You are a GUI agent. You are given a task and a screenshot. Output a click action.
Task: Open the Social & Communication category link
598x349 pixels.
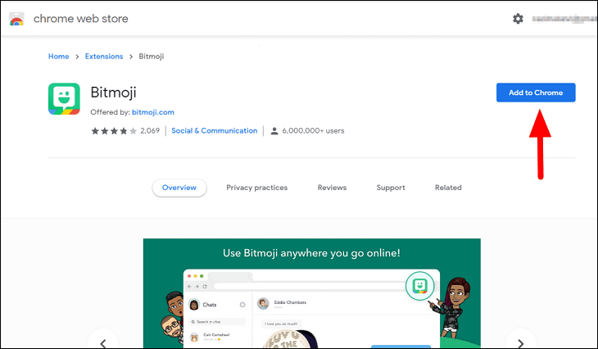(215, 131)
